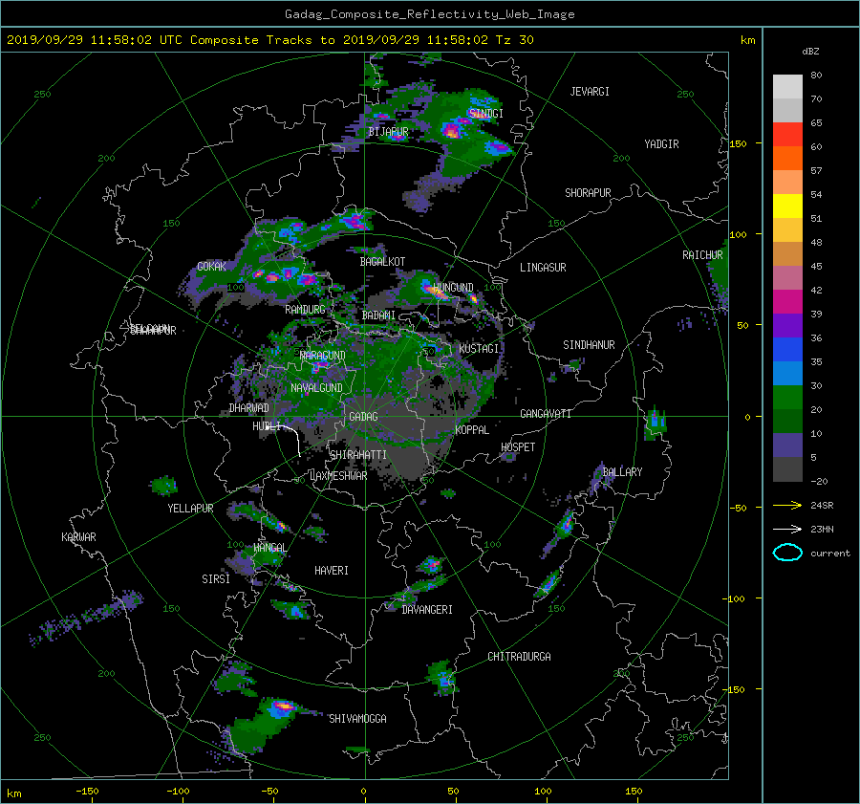Click the storm cell near SINDGI
Screen dimensions: 860x804
pyautogui.click(x=451, y=131)
